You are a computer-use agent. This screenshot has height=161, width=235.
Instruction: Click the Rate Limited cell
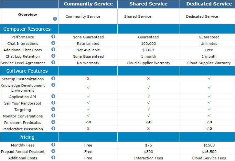(88, 44)
